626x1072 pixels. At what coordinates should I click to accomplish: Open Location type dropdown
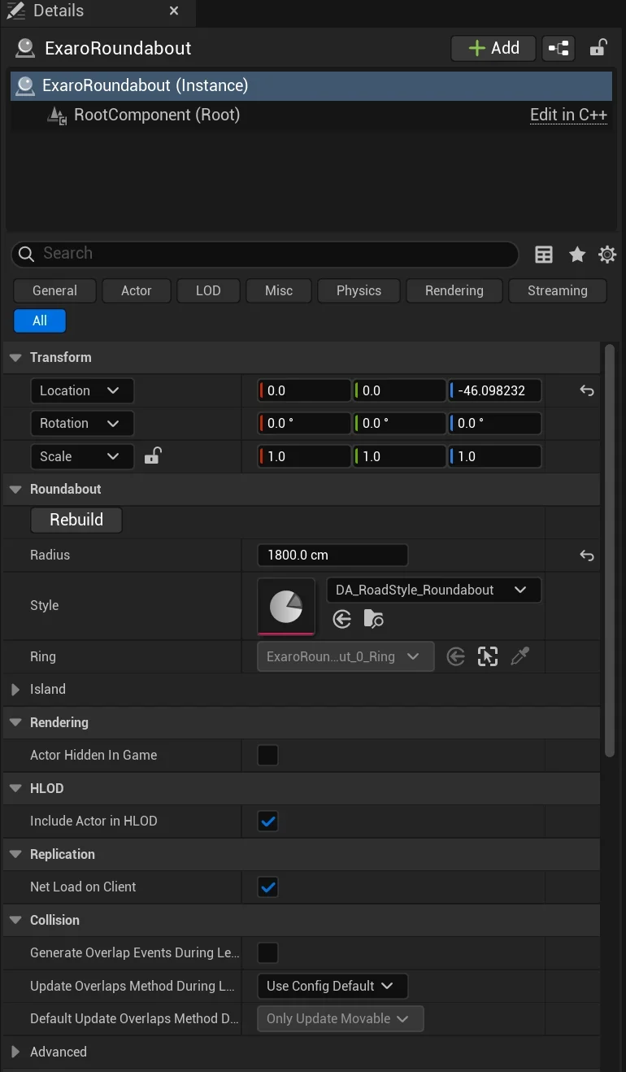click(x=82, y=390)
